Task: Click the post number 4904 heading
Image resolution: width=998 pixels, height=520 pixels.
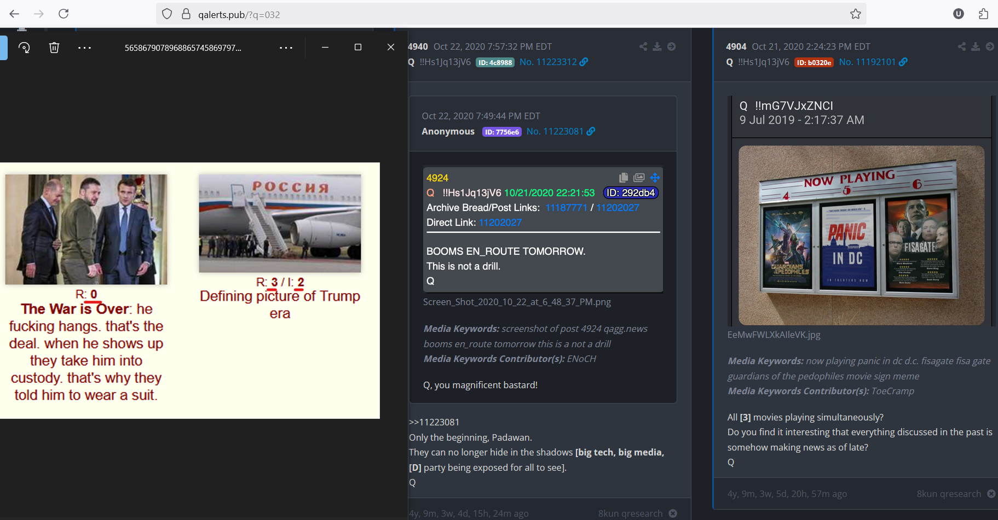Action: [736, 46]
